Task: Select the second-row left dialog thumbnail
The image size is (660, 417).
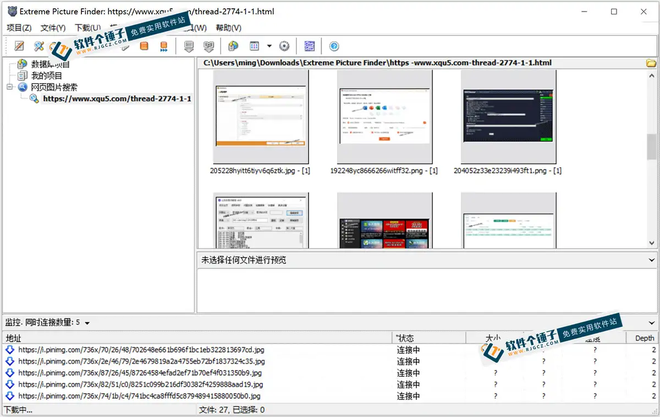Action: coord(261,220)
